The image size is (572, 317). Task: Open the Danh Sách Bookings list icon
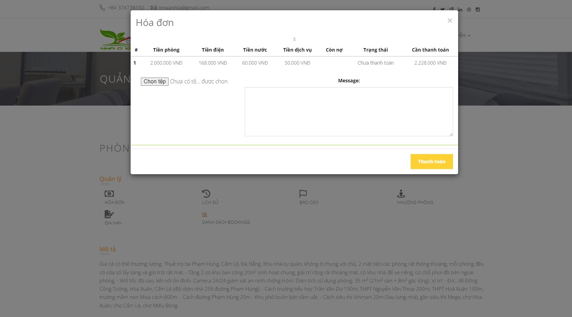coord(204,214)
